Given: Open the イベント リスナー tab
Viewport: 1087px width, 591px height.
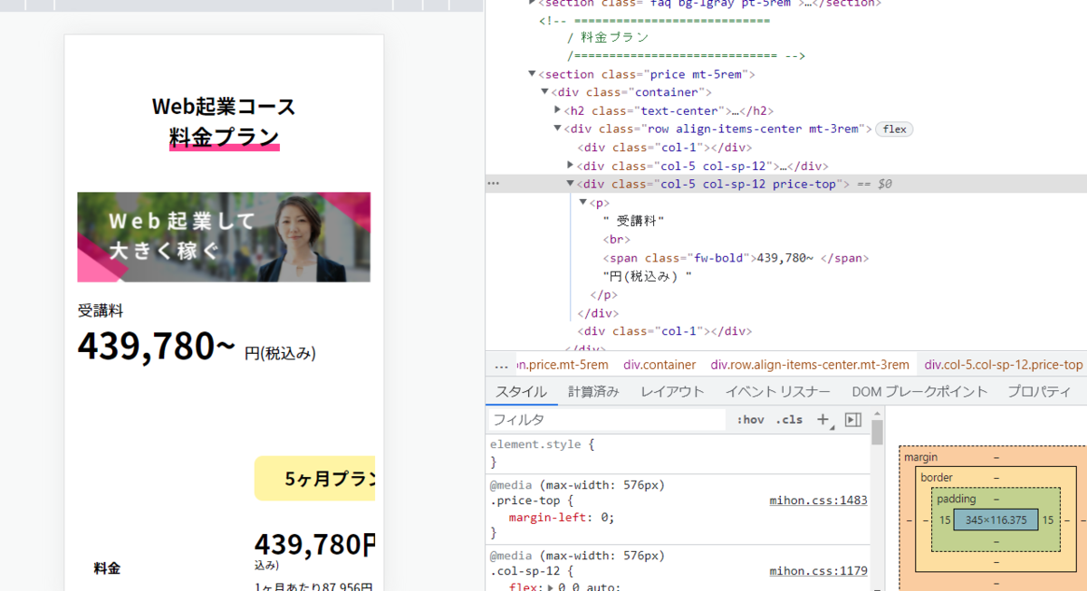Looking at the screenshot, I should coord(777,392).
